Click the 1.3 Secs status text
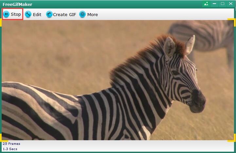The image size is (236, 153). 10,149
